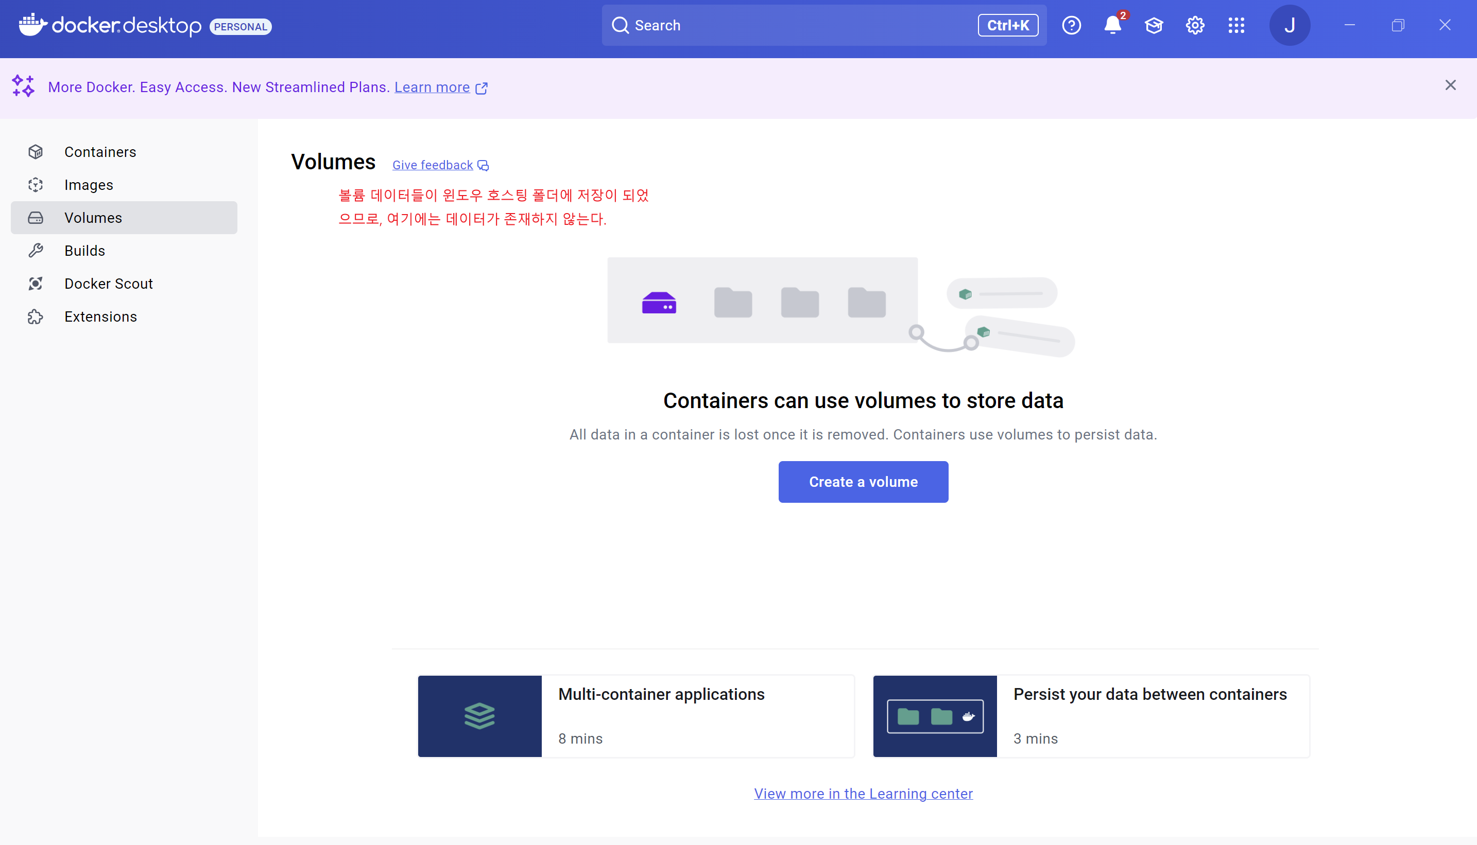The image size is (1477, 845).
Task: Click the search magnifier icon
Action: (620, 26)
